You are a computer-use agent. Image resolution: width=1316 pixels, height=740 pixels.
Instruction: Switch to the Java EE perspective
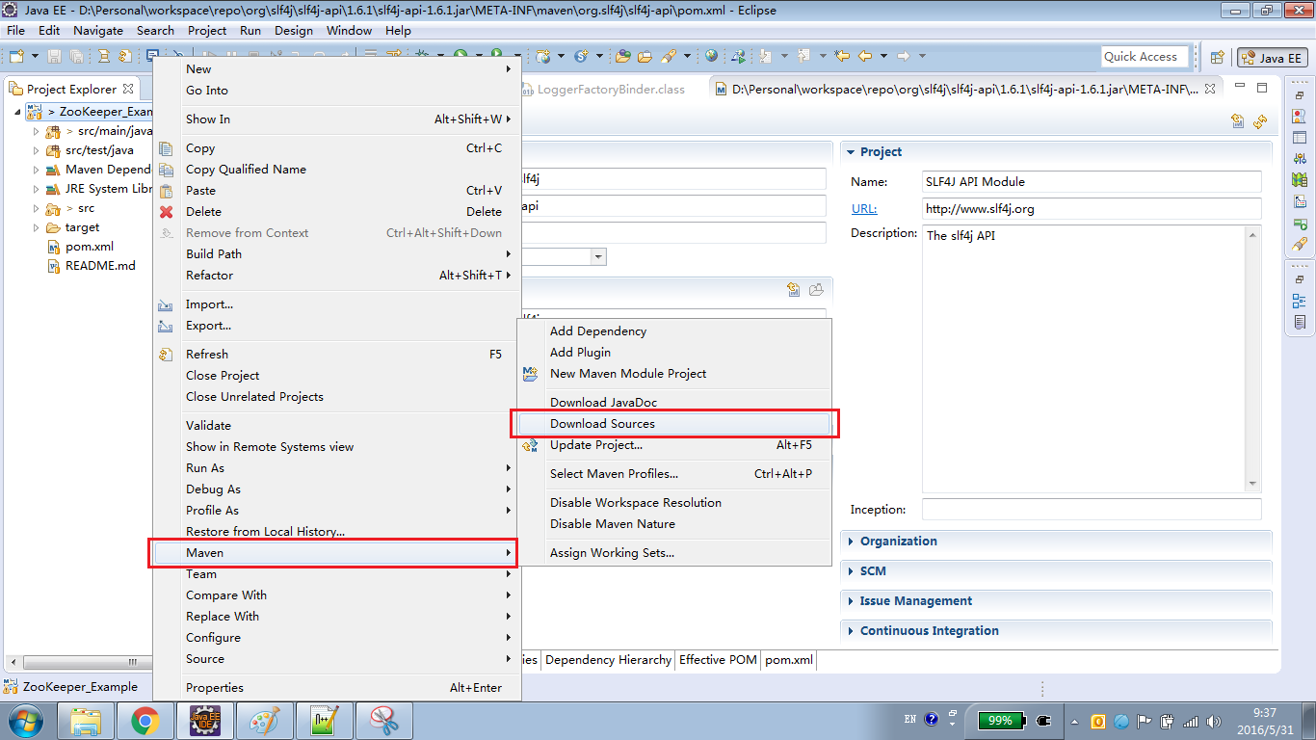1272,58
